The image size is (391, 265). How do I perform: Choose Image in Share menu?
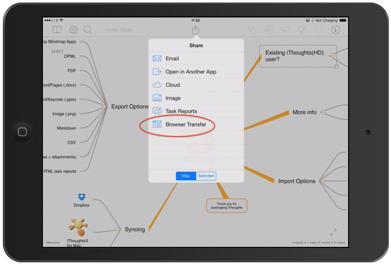[x=196, y=98]
